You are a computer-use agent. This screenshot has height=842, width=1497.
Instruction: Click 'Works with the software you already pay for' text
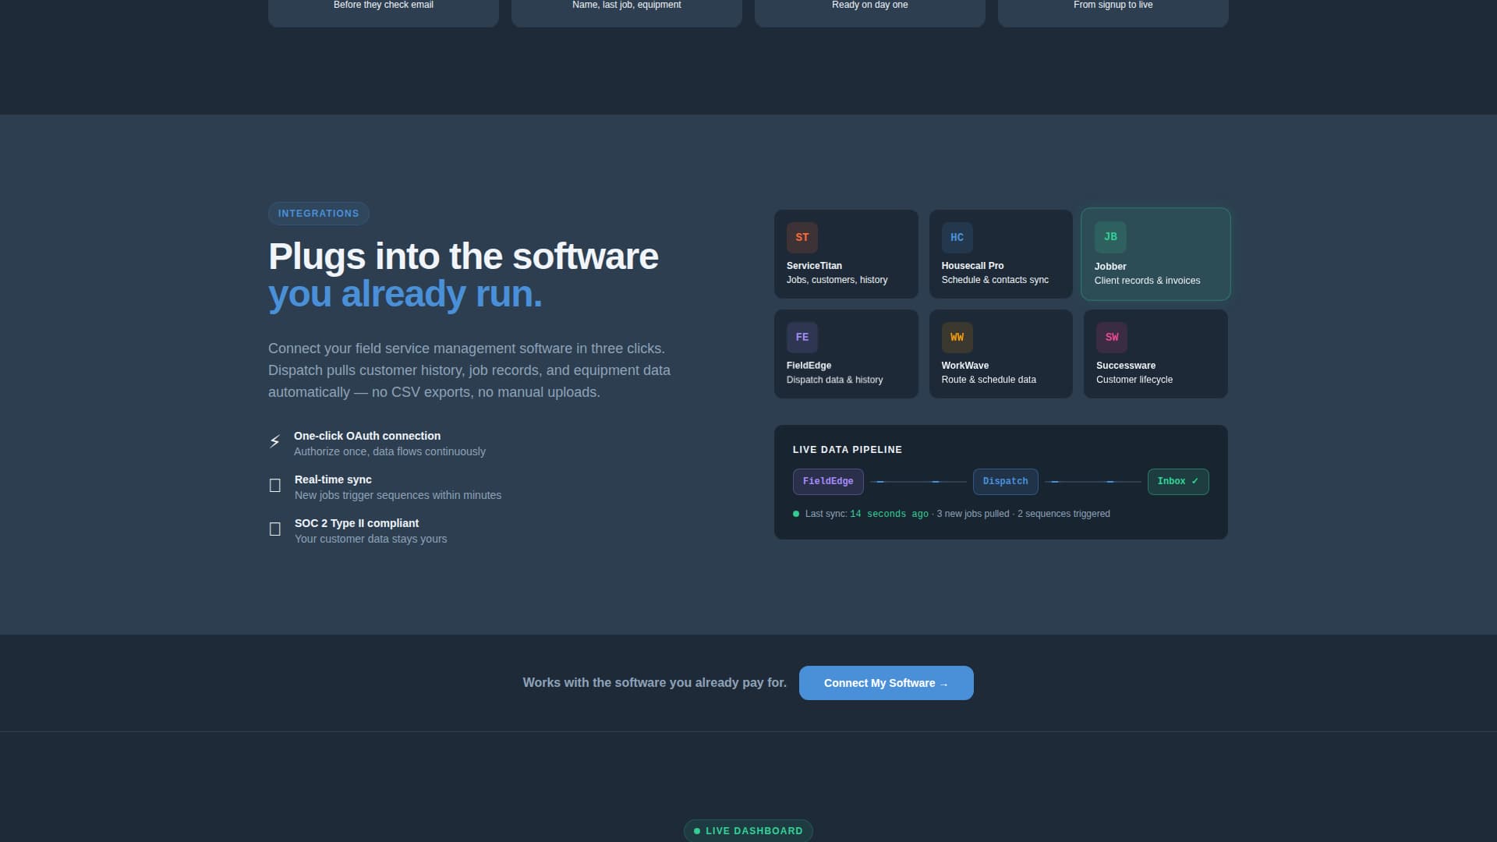654,683
